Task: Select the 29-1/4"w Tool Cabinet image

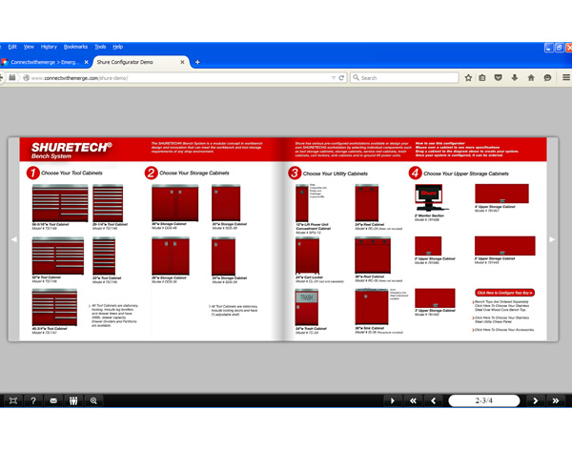Action: [108, 203]
